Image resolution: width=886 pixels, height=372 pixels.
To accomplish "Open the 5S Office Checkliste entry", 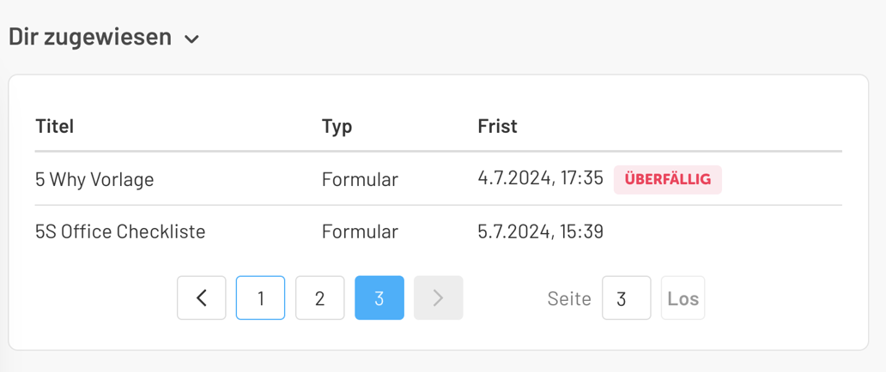I will [120, 231].
